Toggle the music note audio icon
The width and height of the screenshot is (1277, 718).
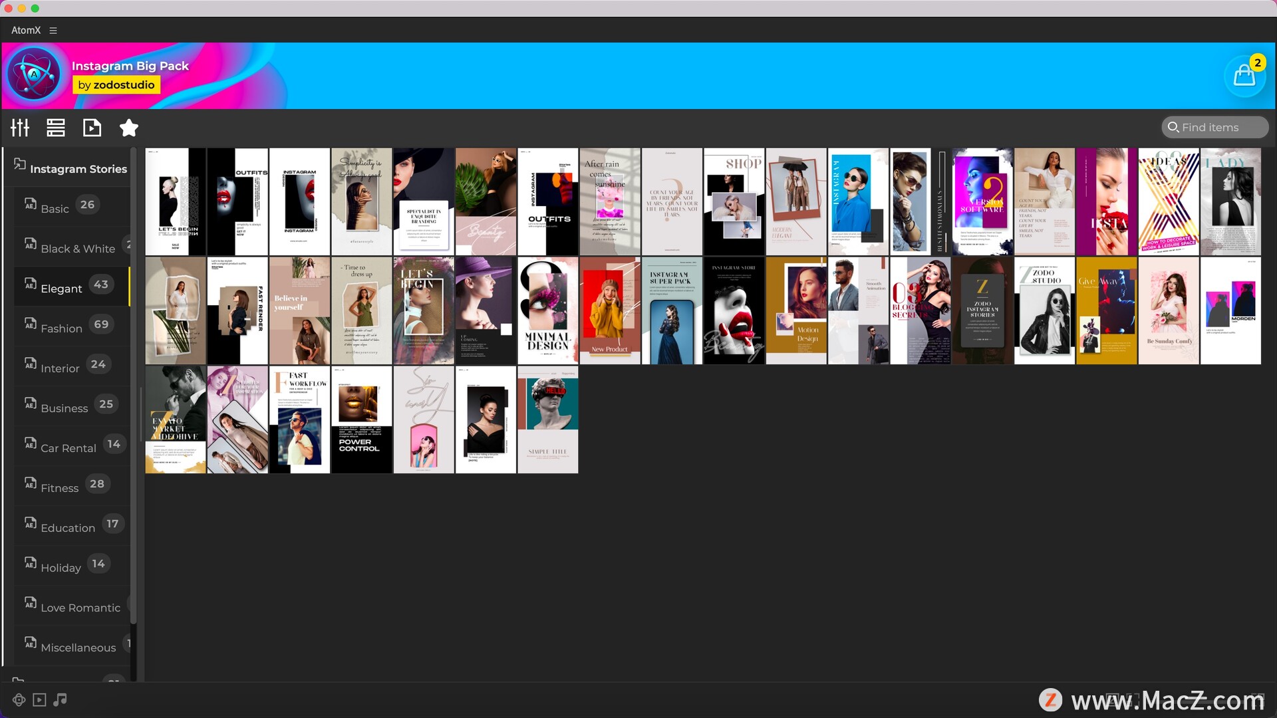tap(60, 700)
